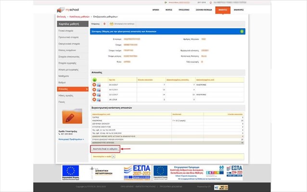307x192 pixels.
Task: Select Γενικά στοιχεία in the sidebar
Action: (66, 31)
